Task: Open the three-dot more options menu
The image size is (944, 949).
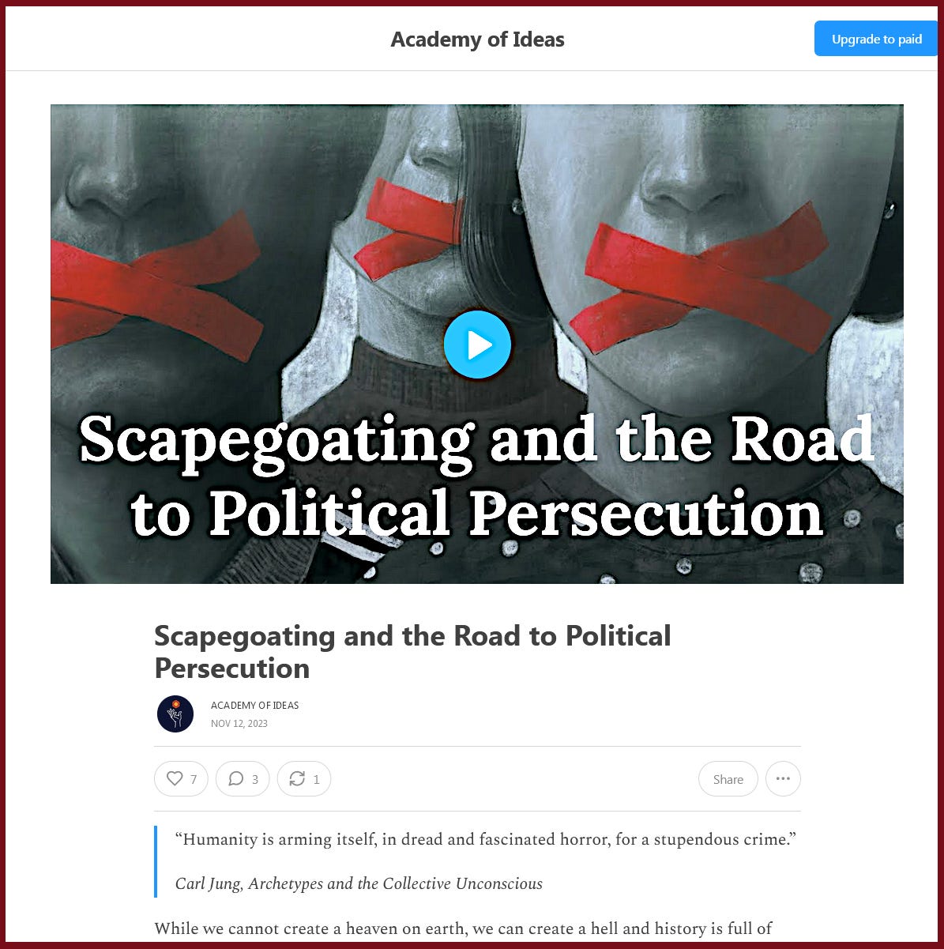Action: click(x=783, y=779)
